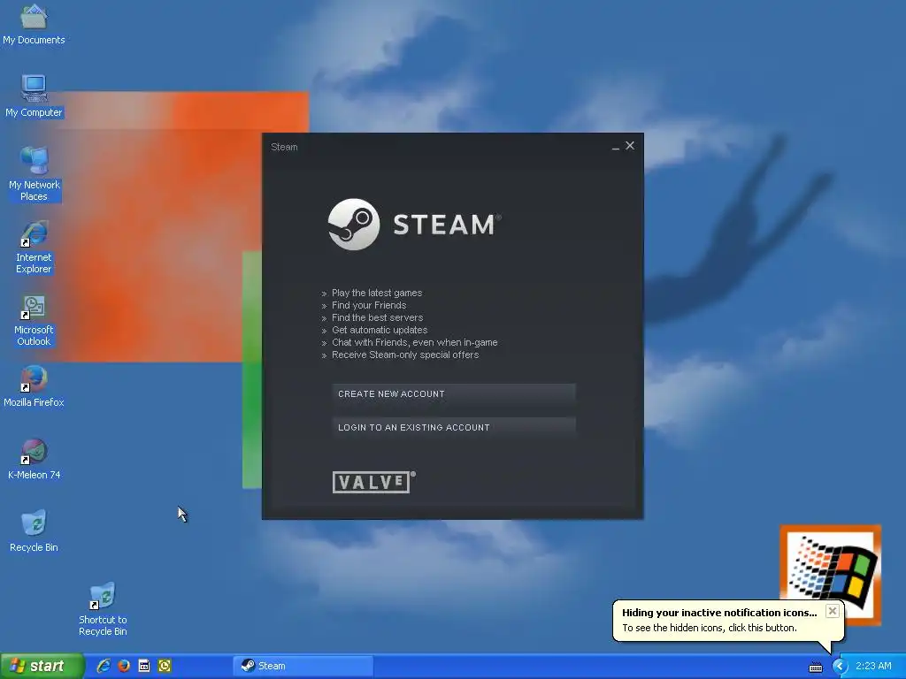The width and height of the screenshot is (906, 679).
Task: Click 'Receive Steam-only special offers' line
Action: 405,355
